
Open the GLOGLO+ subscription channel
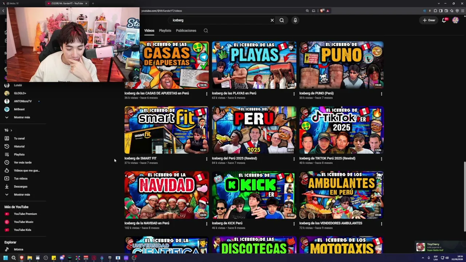tap(20, 93)
